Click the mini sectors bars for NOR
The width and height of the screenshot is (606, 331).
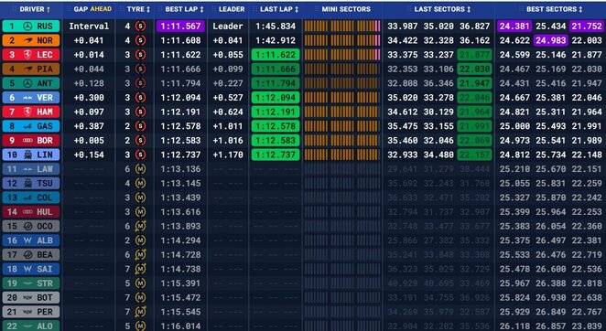(x=342, y=40)
